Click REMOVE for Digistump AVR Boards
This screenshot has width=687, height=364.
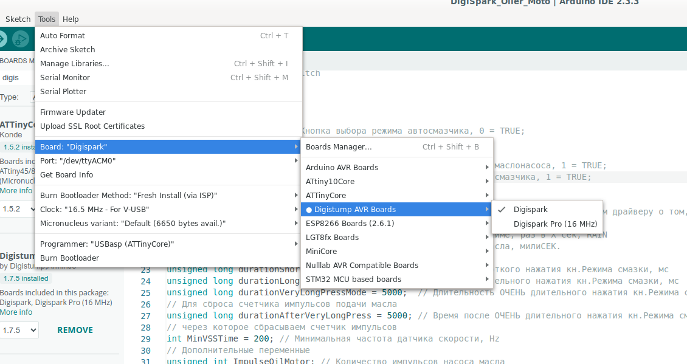75,330
